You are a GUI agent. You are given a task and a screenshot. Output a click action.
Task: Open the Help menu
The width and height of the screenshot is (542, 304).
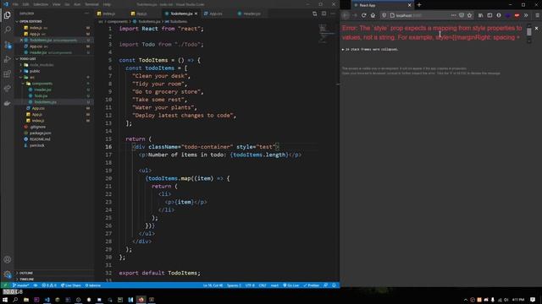coord(107,4)
